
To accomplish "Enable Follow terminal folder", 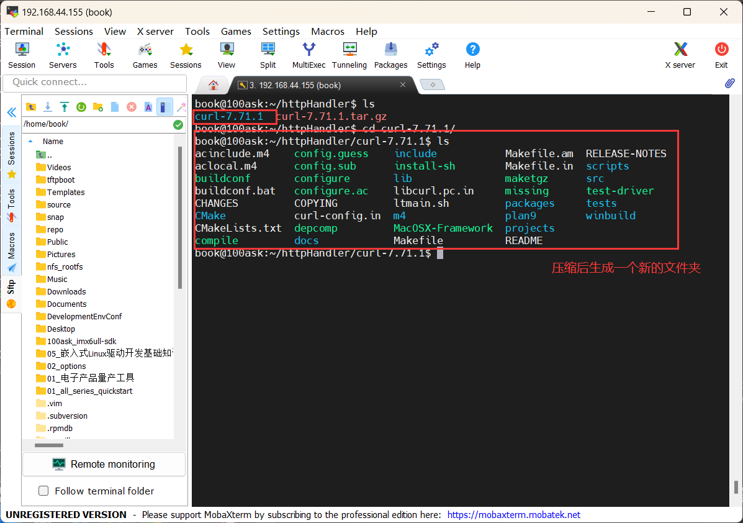I will pyautogui.click(x=43, y=491).
